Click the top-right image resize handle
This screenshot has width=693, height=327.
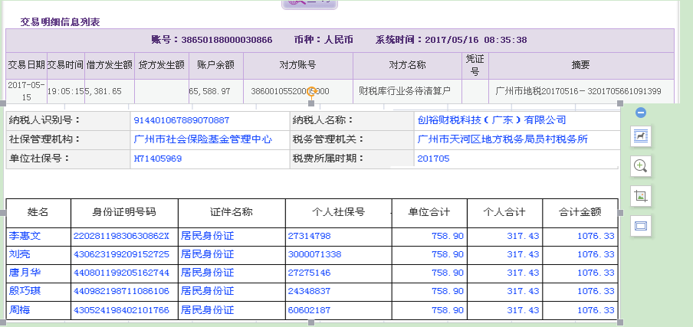point(619,102)
